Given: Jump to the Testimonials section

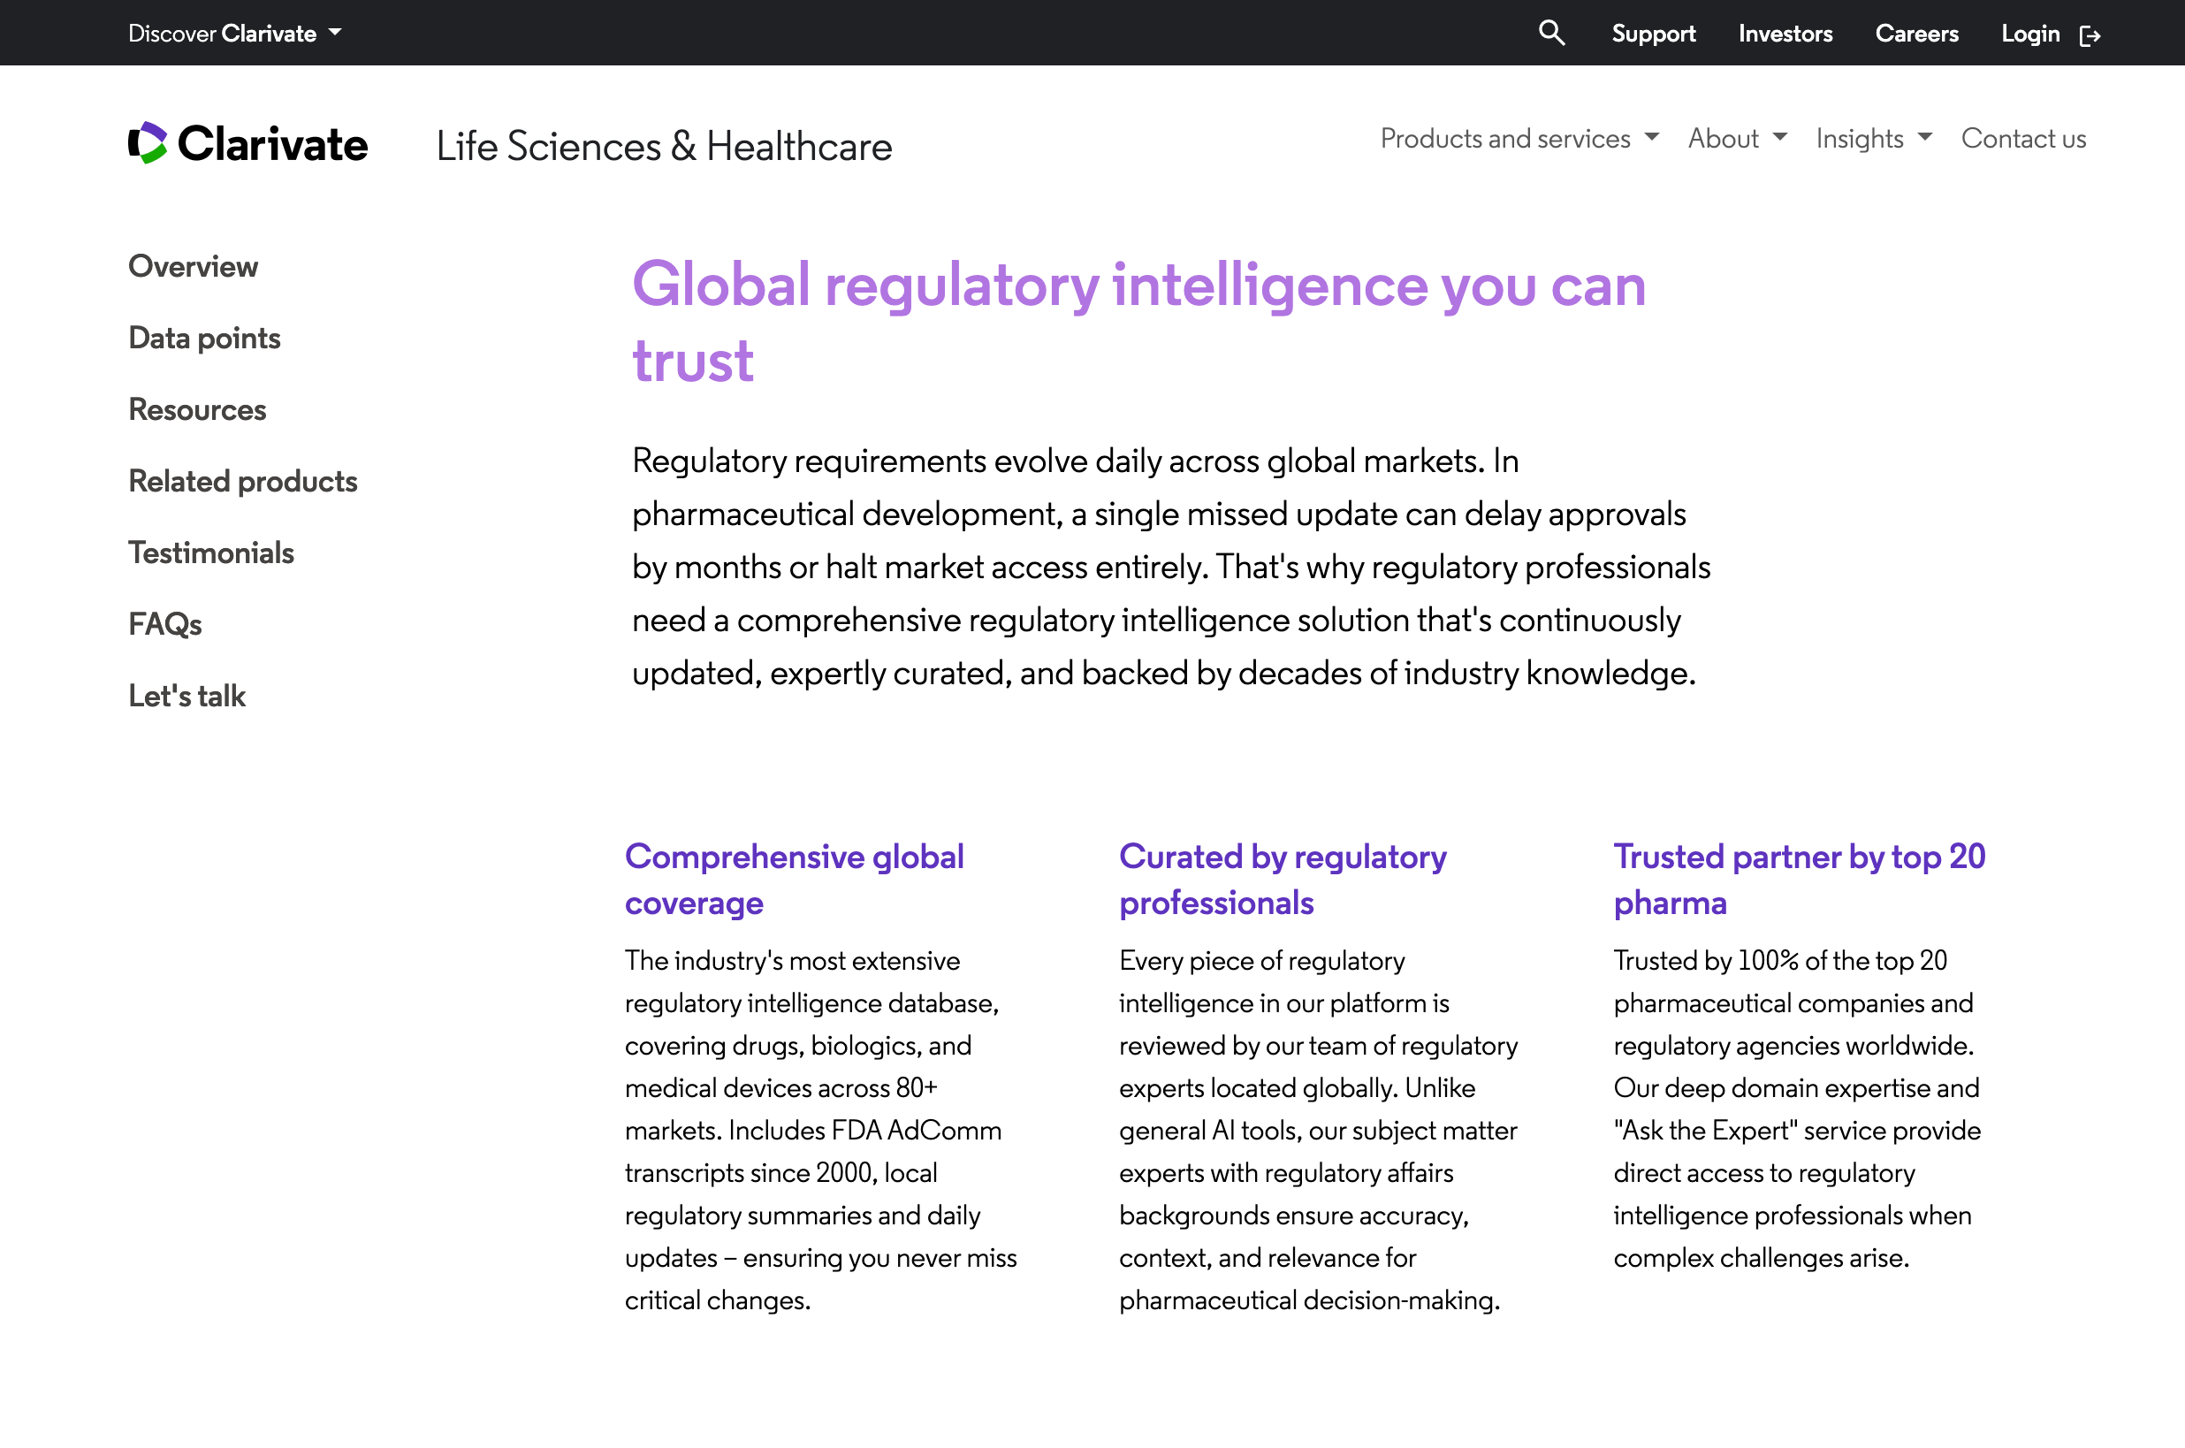Looking at the screenshot, I should (x=210, y=553).
